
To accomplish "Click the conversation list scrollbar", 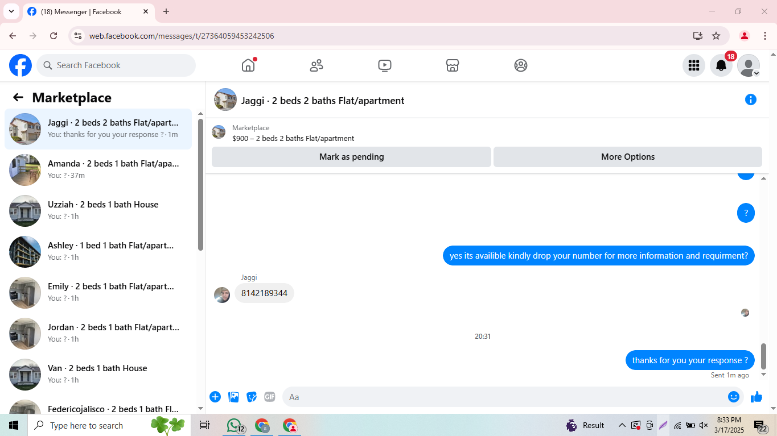I will coord(200,184).
